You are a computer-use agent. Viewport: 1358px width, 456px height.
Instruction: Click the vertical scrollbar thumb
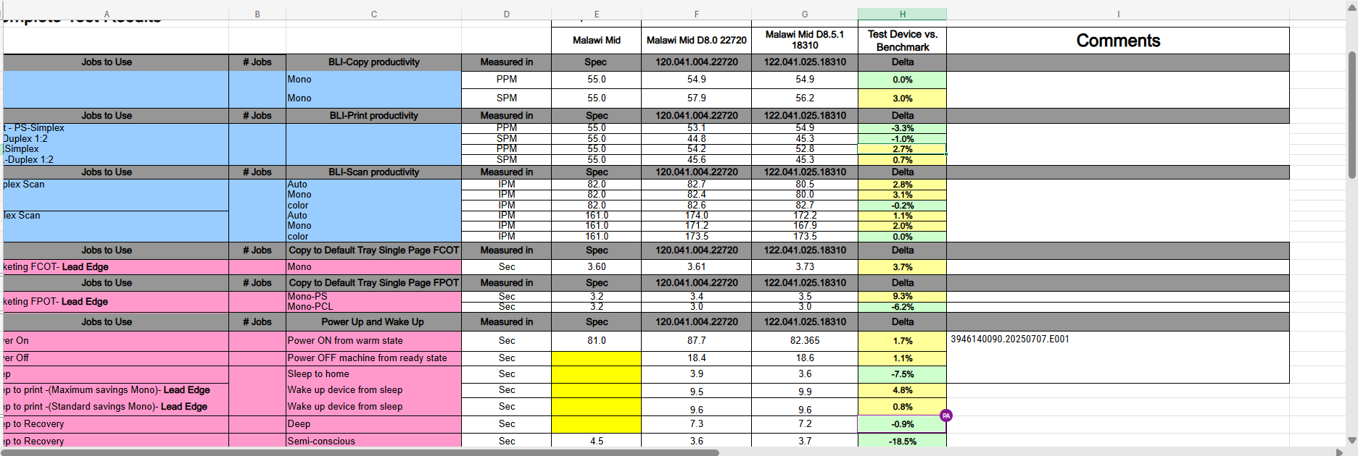click(x=1352, y=114)
